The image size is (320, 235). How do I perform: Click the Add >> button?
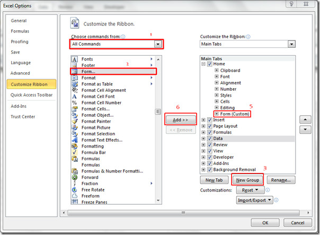point(181,120)
